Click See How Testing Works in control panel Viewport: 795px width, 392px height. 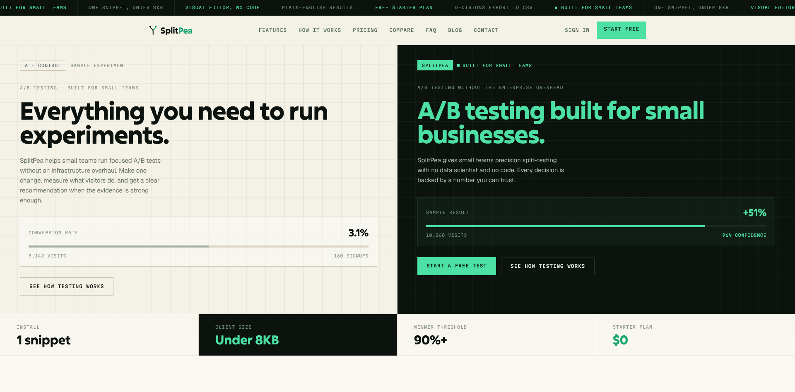click(x=67, y=286)
